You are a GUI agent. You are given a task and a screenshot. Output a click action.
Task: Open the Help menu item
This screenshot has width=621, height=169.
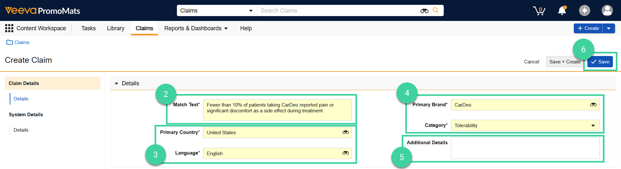coord(246,28)
